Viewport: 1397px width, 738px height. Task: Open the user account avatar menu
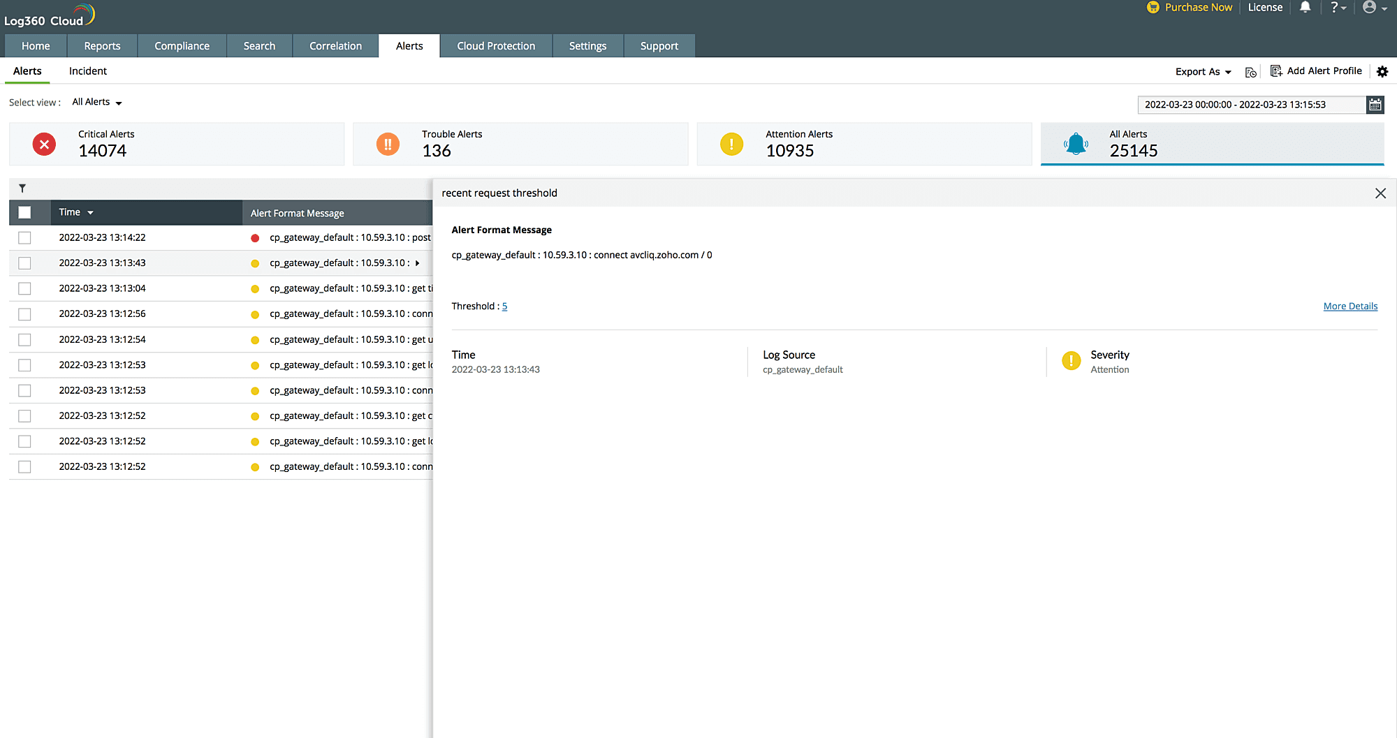pyautogui.click(x=1374, y=8)
